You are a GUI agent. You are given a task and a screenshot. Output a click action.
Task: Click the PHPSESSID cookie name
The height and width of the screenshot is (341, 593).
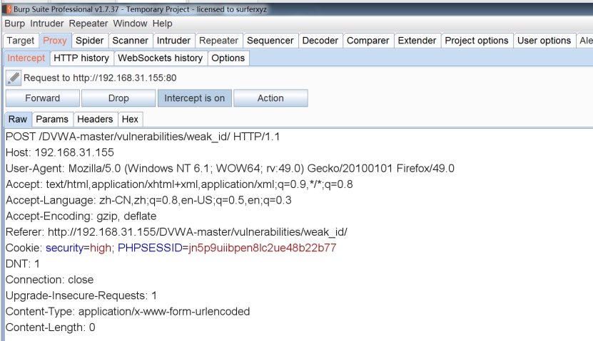pos(150,248)
